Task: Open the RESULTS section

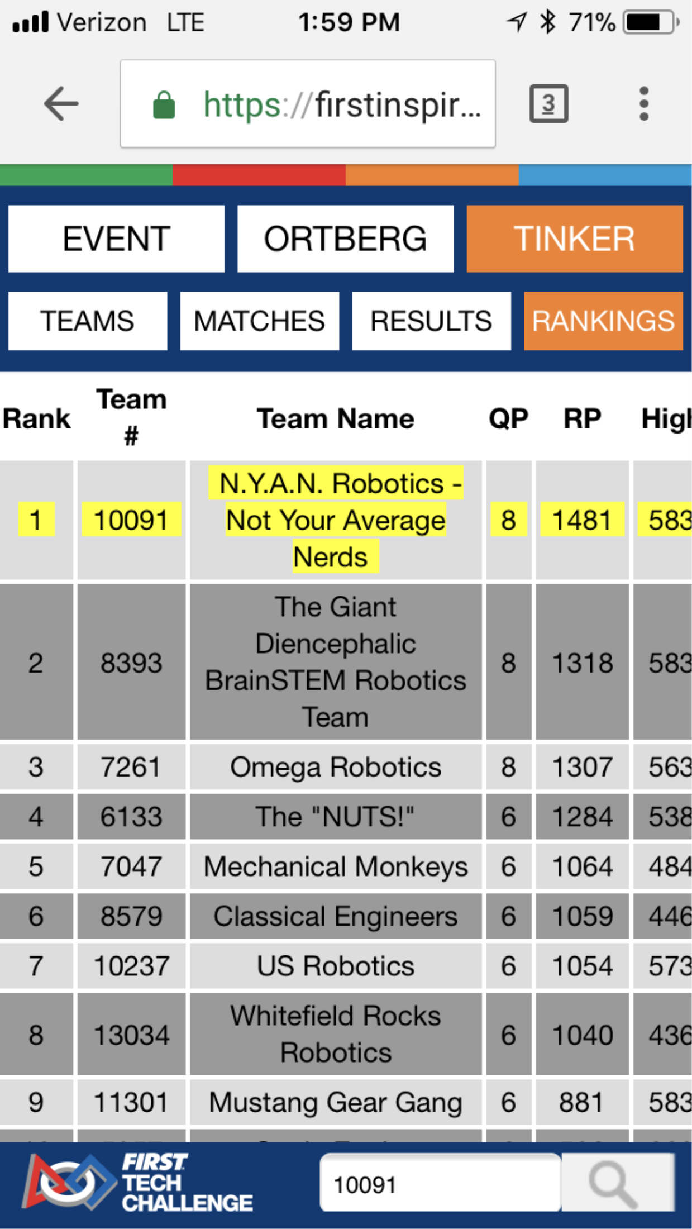Action: coord(431,321)
